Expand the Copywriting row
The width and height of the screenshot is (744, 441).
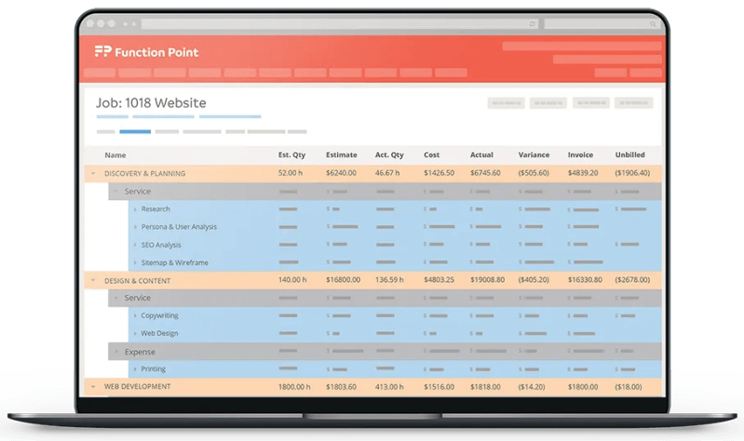135,315
